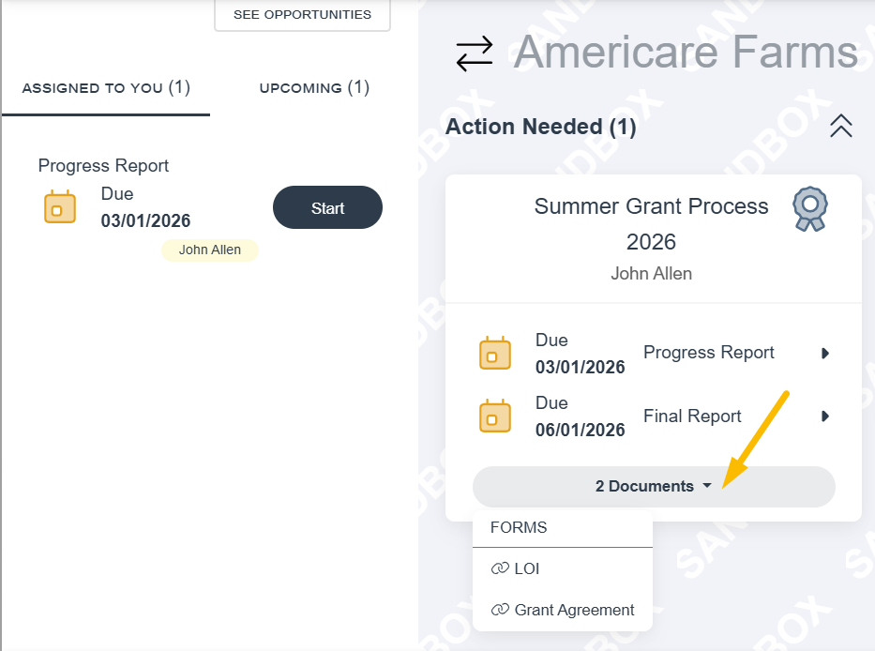Switch to Assigned To You tab
Screen dimensions: 875x651
pyautogui.click(x=106, y=87)
